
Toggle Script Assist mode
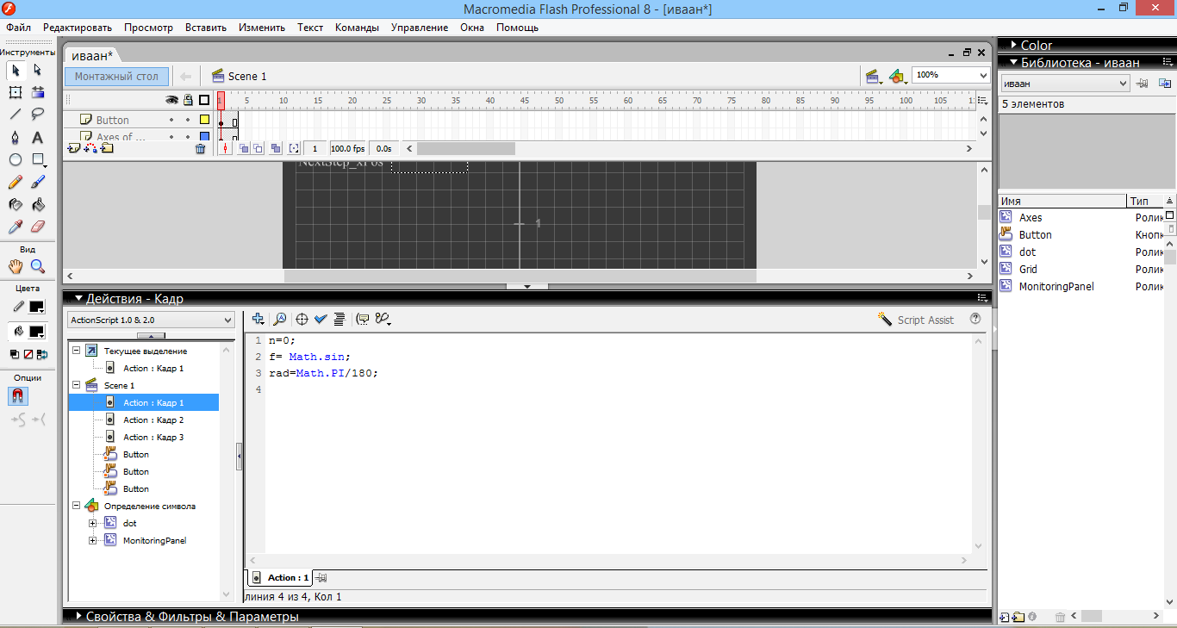coord(916,320)
